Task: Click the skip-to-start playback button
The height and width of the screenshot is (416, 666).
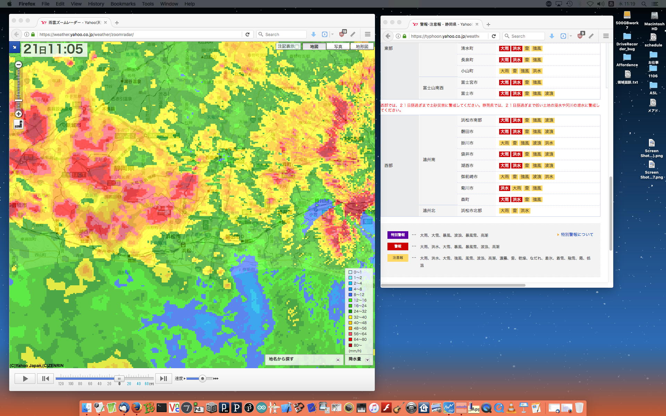Action: (45, 379)
